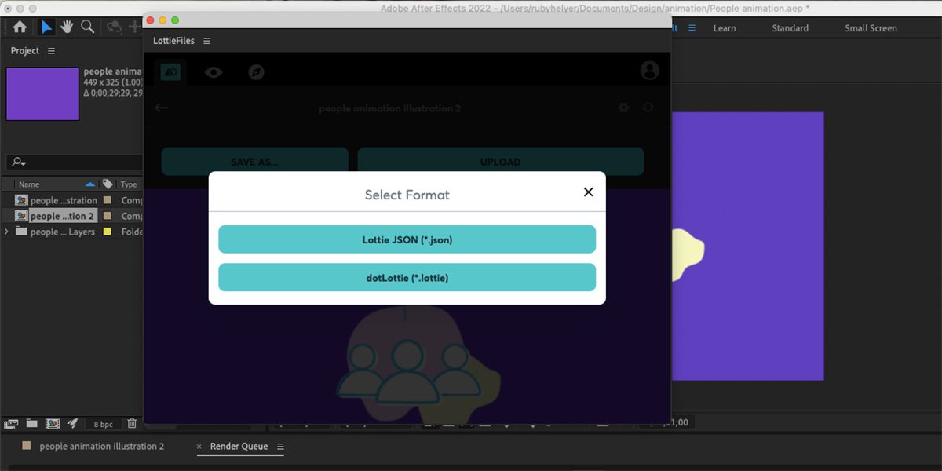Click the LottieFiles refresh icon
Screen dimensions: 942x471
tap(648, 108)
